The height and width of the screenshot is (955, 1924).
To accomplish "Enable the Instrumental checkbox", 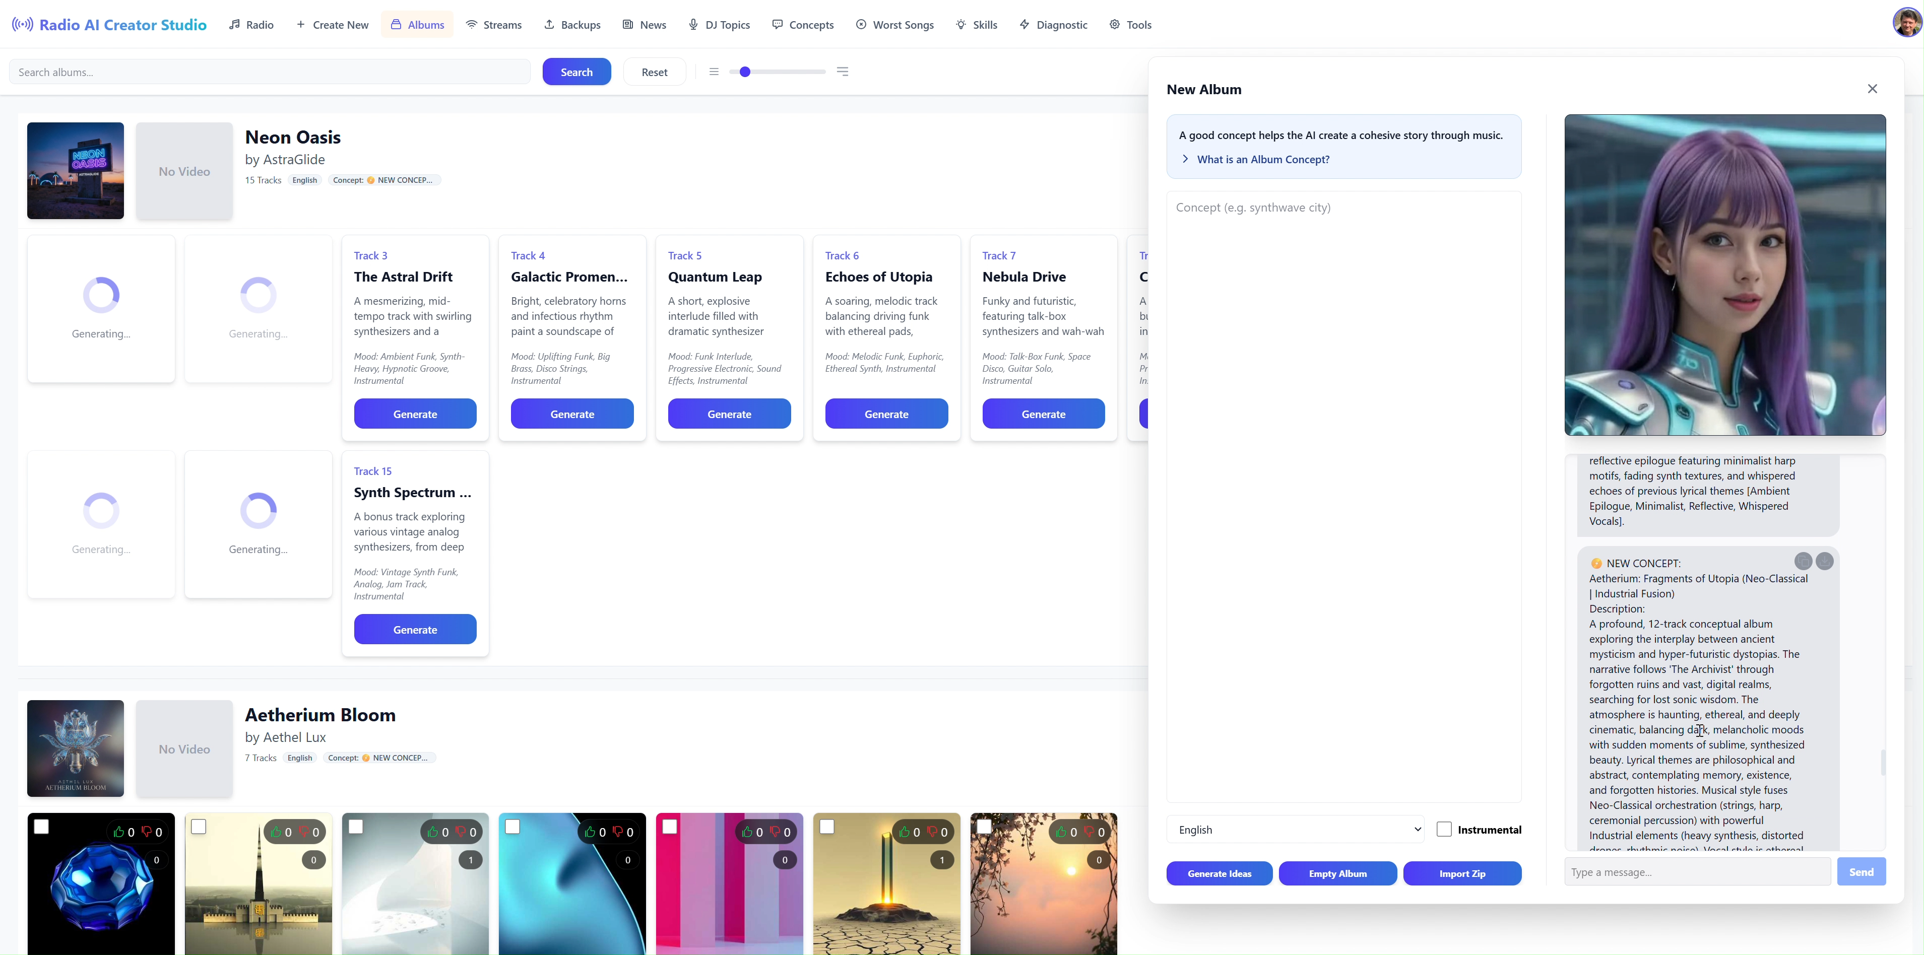I will (x=1444, y=830).
